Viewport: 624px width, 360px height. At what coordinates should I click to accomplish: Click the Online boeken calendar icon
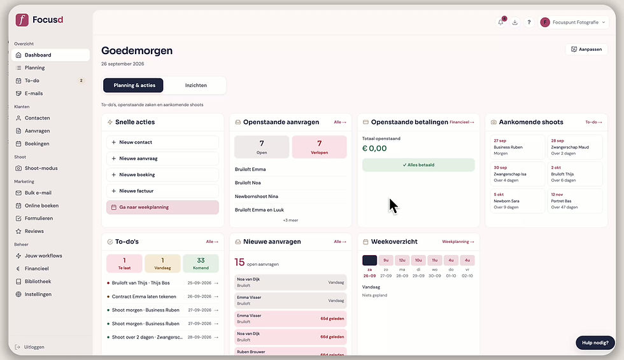(18, 205)
